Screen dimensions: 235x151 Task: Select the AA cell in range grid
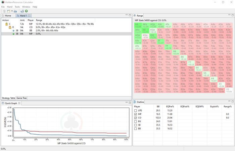pos(138,25)
